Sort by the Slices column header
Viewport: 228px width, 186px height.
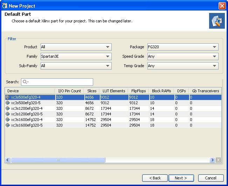point(92,91)
